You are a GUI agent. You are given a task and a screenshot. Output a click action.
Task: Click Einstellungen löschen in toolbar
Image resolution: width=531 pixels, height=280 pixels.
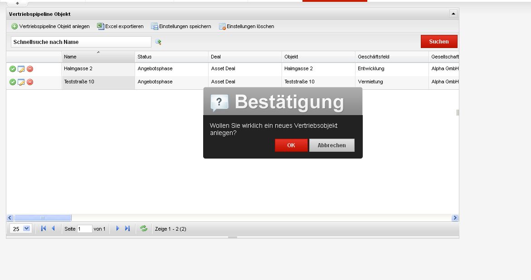247,26
